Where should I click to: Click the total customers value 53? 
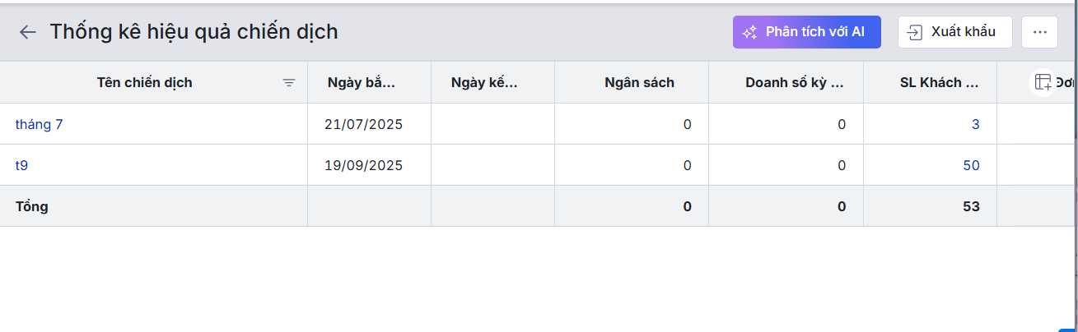tap(971, 206)
